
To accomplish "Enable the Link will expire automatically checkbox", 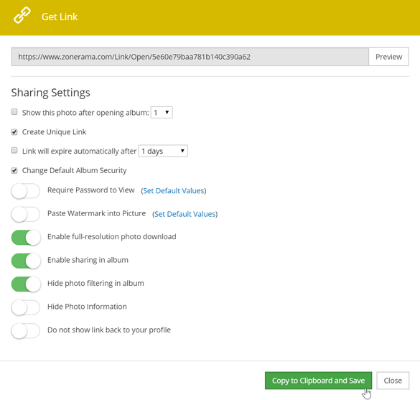I will (14, 150).
